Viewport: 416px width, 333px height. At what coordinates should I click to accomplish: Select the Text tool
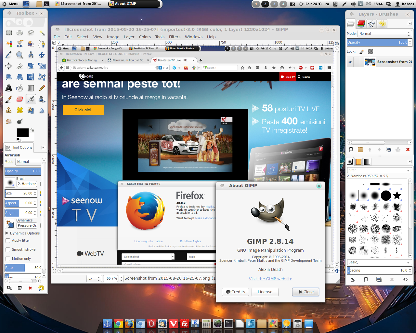point(9,88)
